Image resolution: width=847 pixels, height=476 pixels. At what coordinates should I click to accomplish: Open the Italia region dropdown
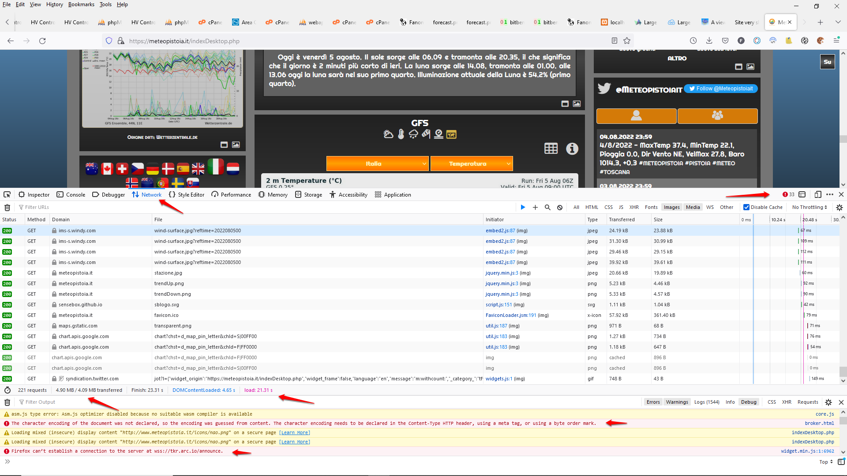[377, 164]
